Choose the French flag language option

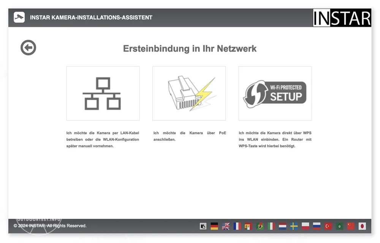pyautogui.click(x=237, y=226)
